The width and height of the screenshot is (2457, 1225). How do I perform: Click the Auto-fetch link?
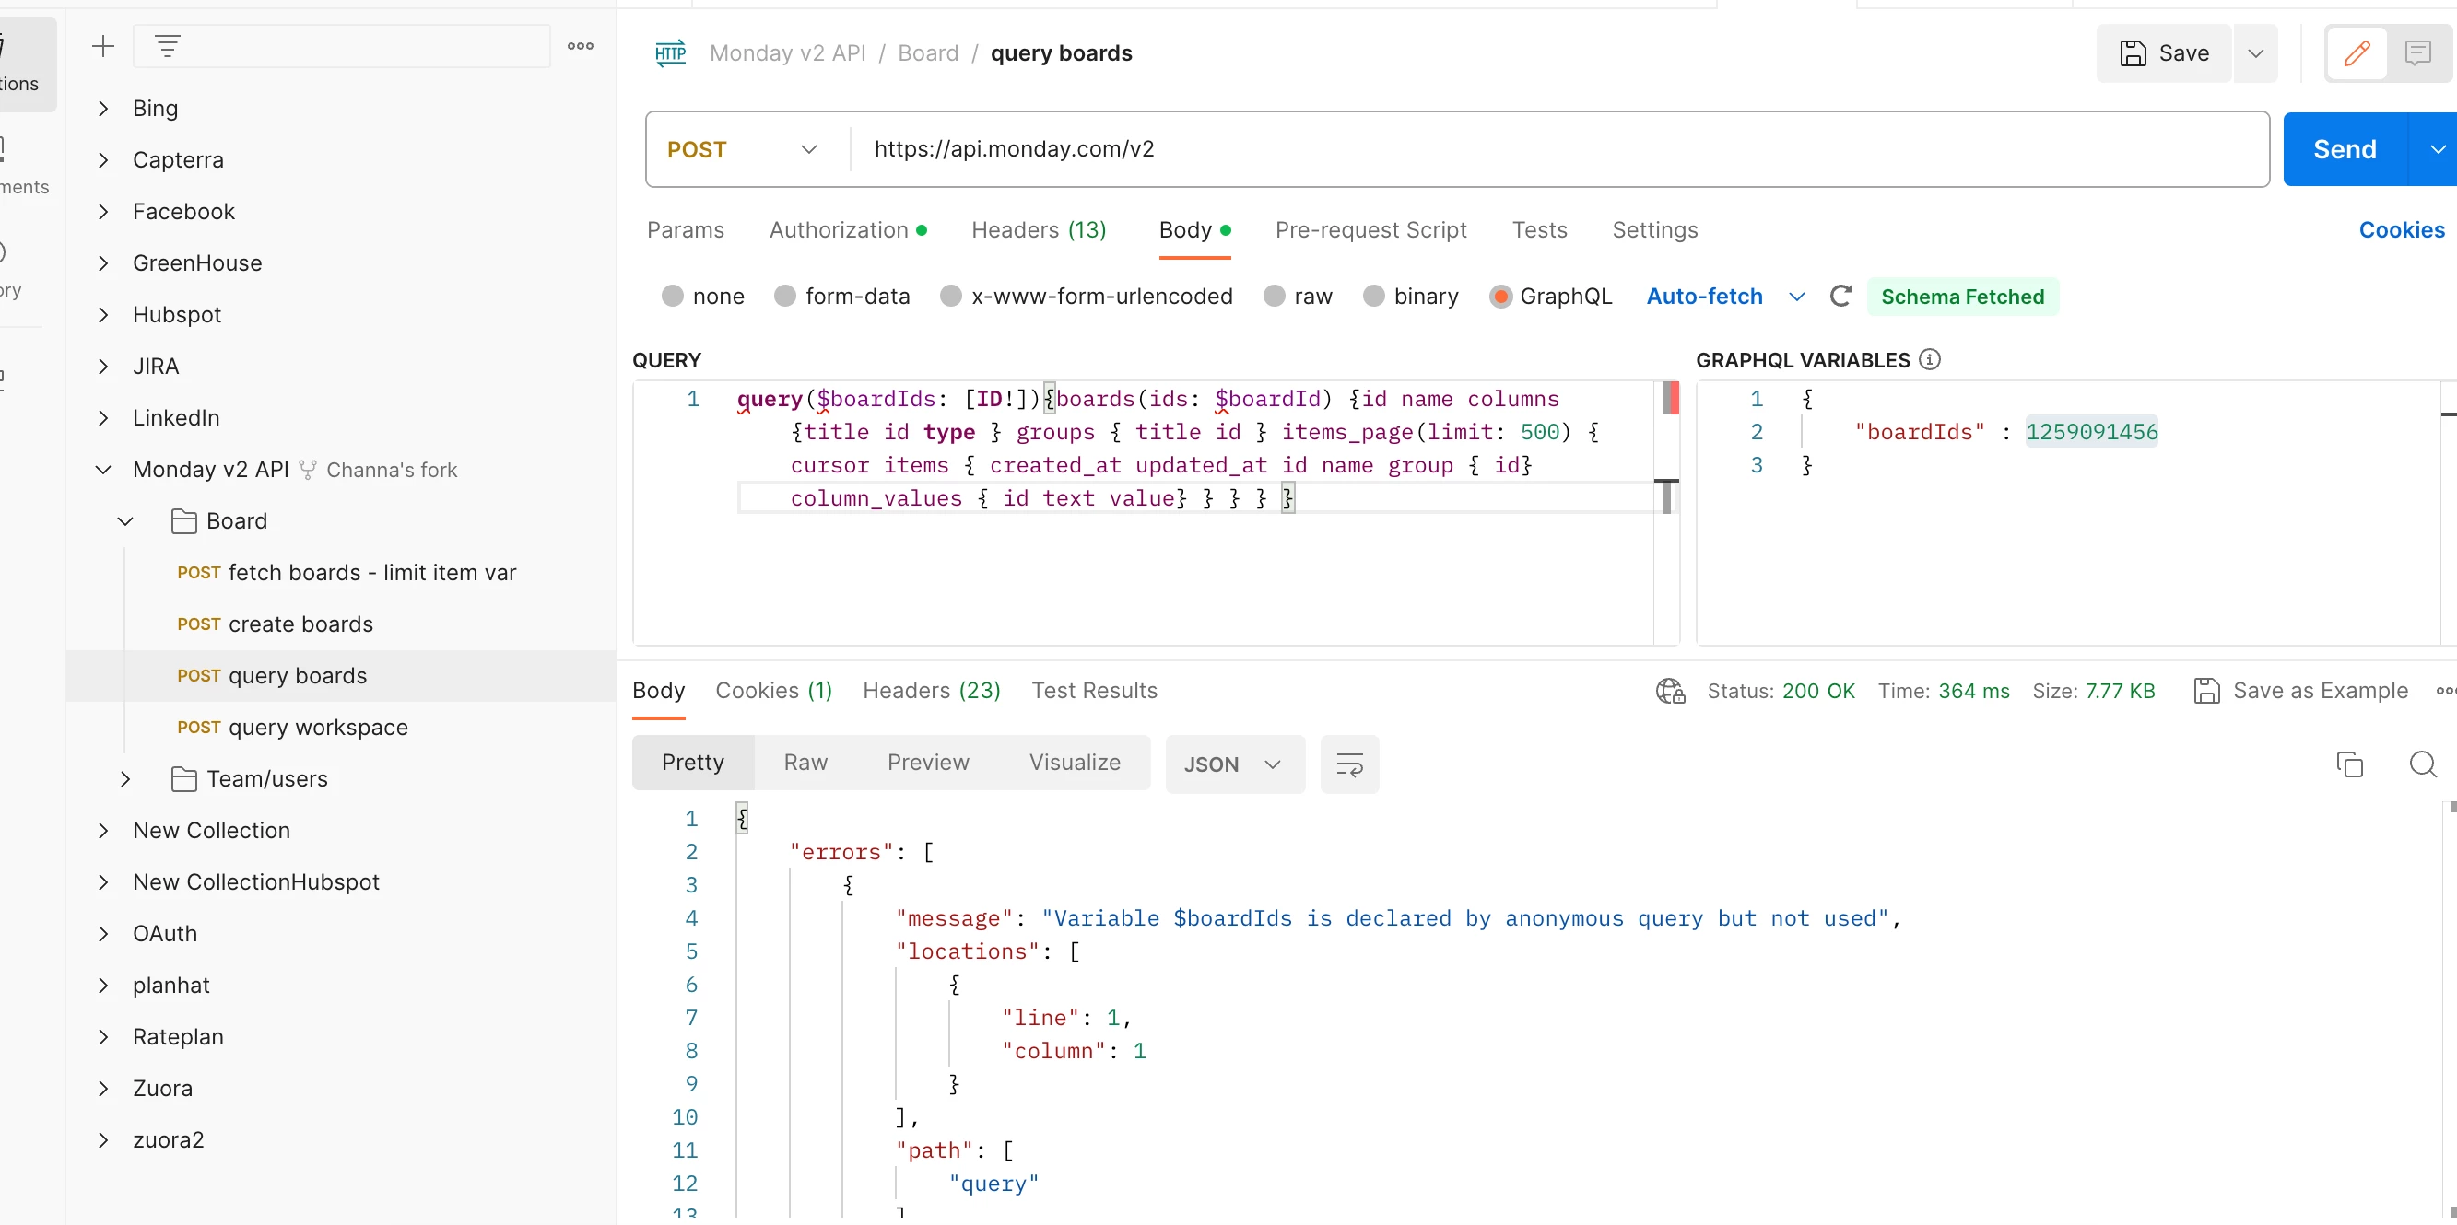coord(1704,297)
